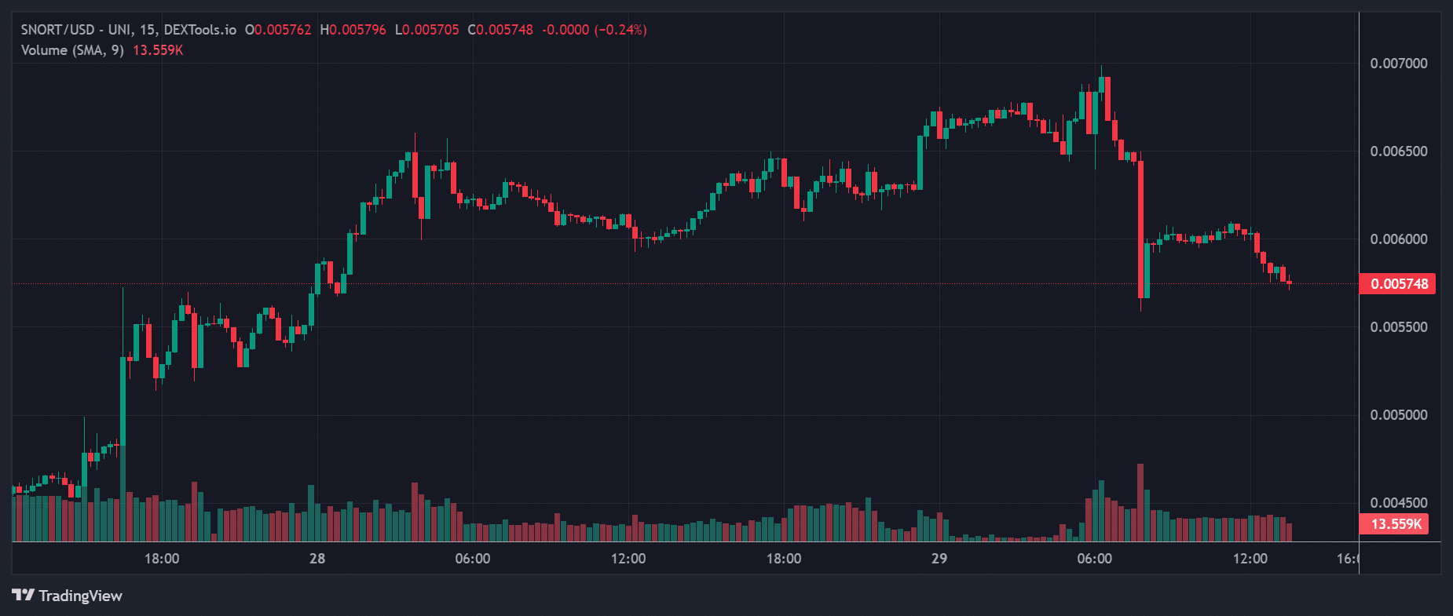Click the first 06:00 time axis label
1453x616 pixels.
click(473, 559)
